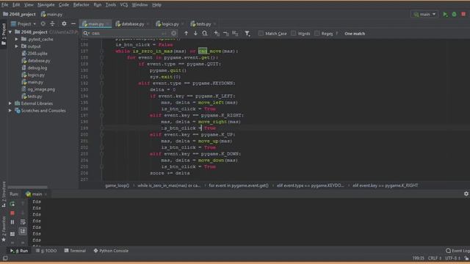Click the main.py breadcrumb in navigation bar
470x264 pixels.
tap(51, 14)
